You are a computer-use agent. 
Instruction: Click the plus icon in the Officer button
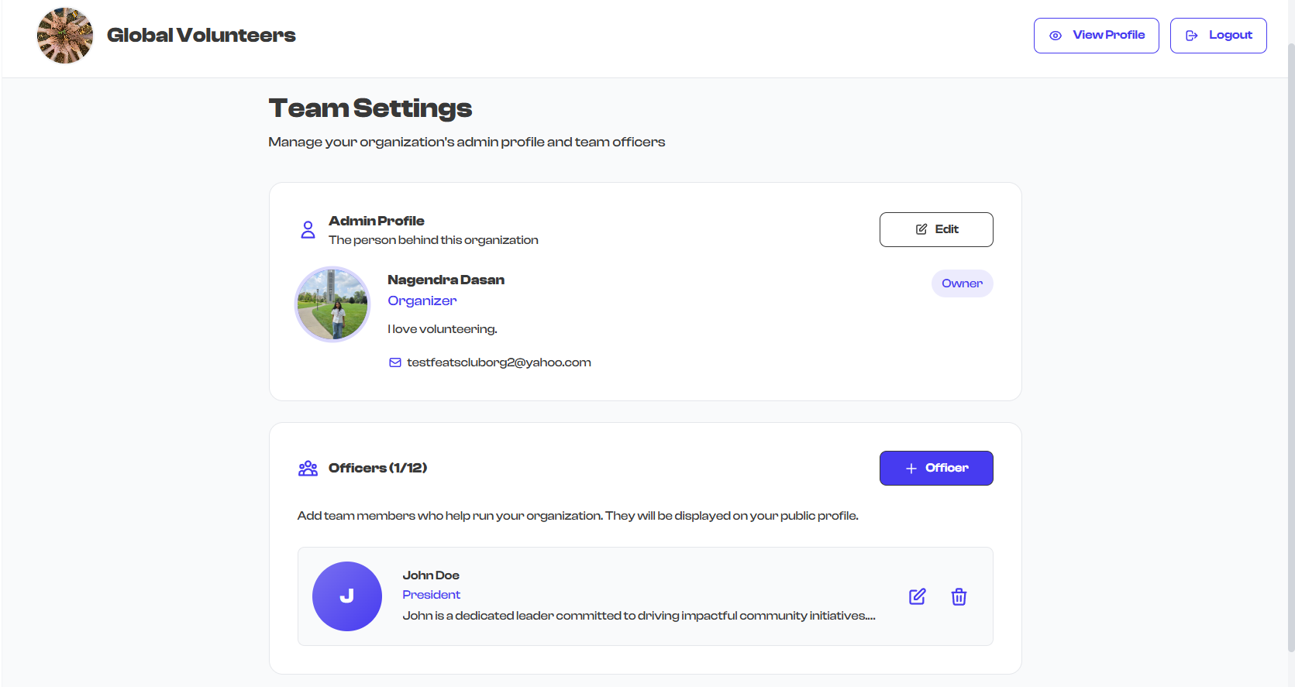tap(911, 469)
